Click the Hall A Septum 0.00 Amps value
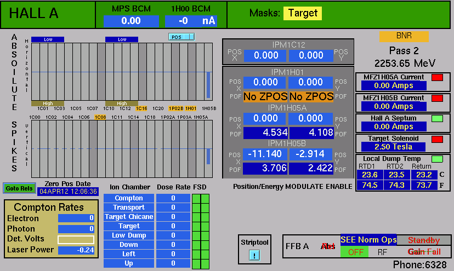This screenshot has height=271, width=454. 394,126
